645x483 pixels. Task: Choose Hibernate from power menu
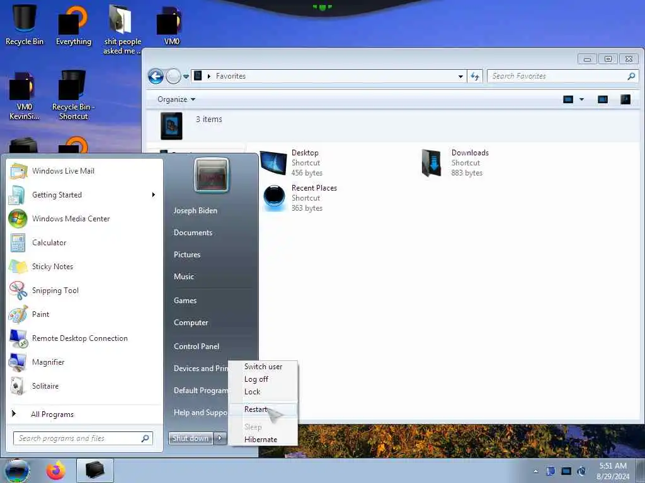(263, 440)
